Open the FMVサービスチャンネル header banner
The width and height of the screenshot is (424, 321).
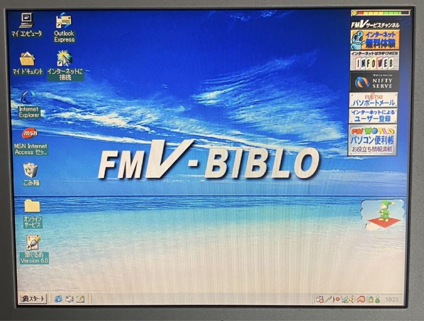(x=375, y=25)
